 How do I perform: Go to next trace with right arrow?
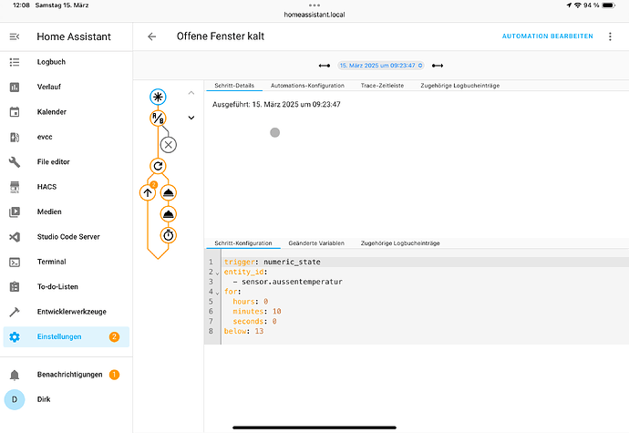[x=438, y=66]
